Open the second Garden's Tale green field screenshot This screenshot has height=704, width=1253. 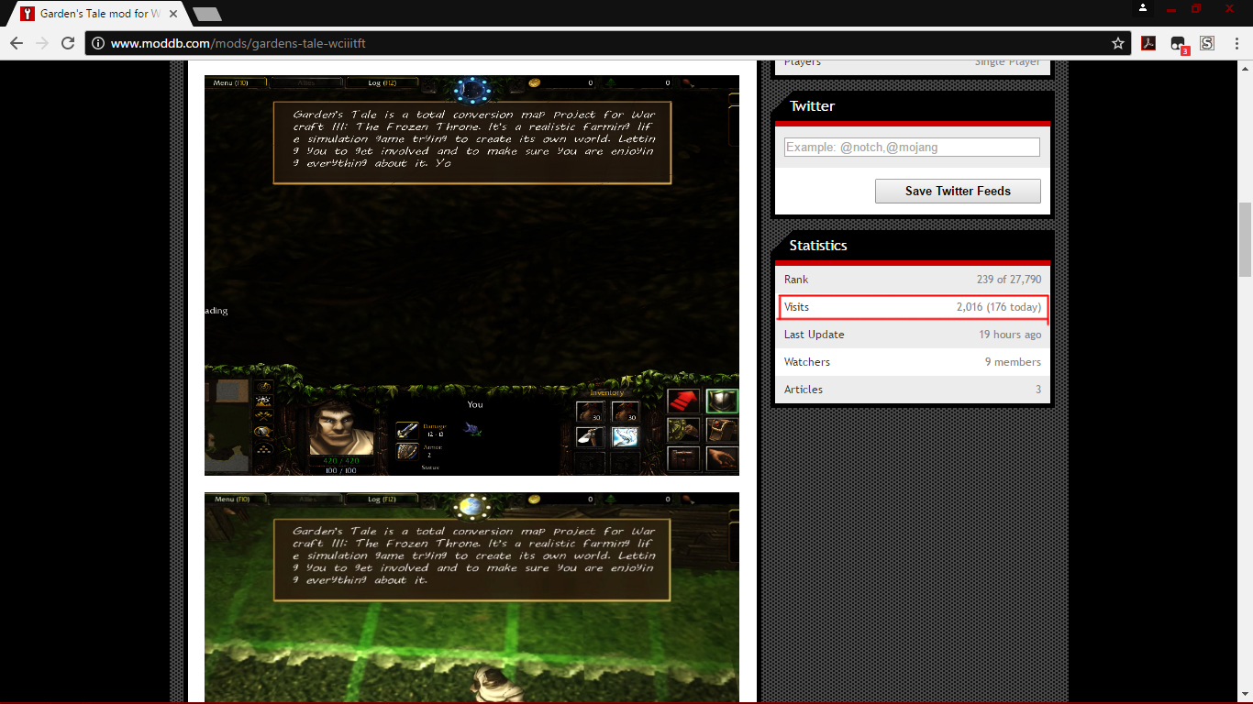471,598
